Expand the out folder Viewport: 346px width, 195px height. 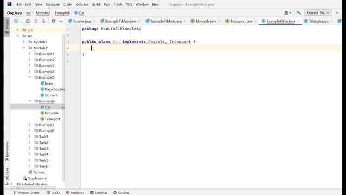click(x=18, y=30)
